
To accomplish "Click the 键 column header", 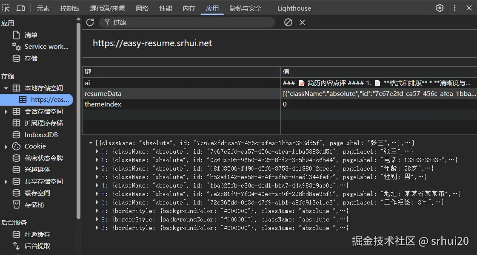I will 181,72.
